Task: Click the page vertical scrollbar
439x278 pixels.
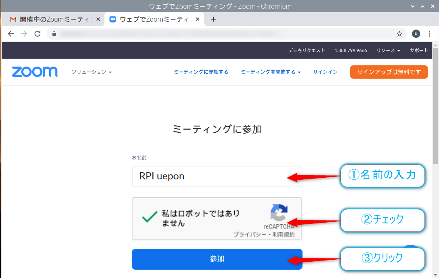Action: point(435,106)
